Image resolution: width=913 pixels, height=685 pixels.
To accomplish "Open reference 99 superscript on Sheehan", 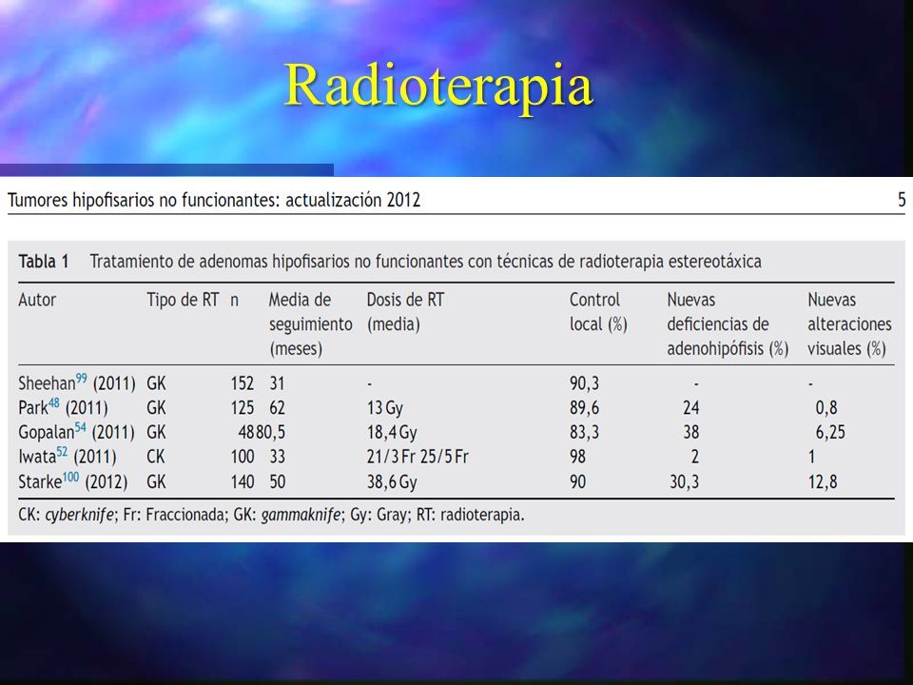I will pyautogui.click(x=82, y=378).
